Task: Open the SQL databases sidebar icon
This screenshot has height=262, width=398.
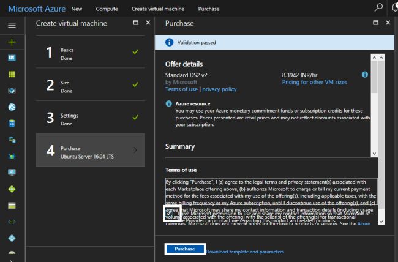Action: click(12, 124)
